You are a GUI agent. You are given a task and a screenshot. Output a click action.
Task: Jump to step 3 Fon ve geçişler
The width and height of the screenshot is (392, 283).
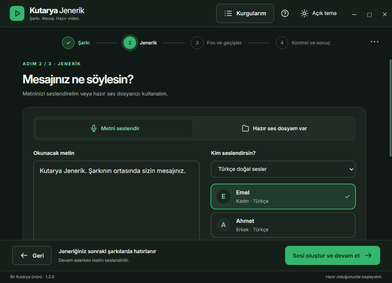tap(216, 43)
